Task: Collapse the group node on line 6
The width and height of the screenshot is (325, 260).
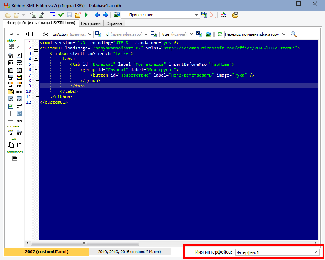Action: pyautogui.click(x=36, y=70)
